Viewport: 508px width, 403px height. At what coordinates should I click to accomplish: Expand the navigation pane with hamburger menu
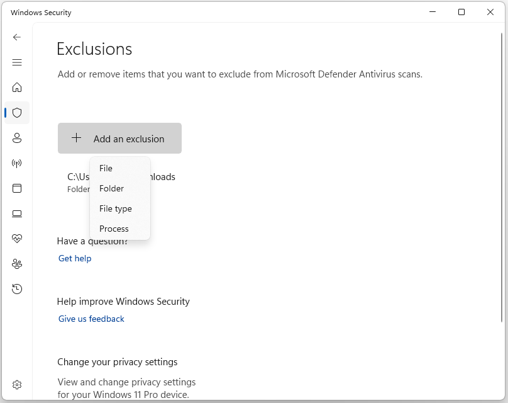click(x=17, y=62)
